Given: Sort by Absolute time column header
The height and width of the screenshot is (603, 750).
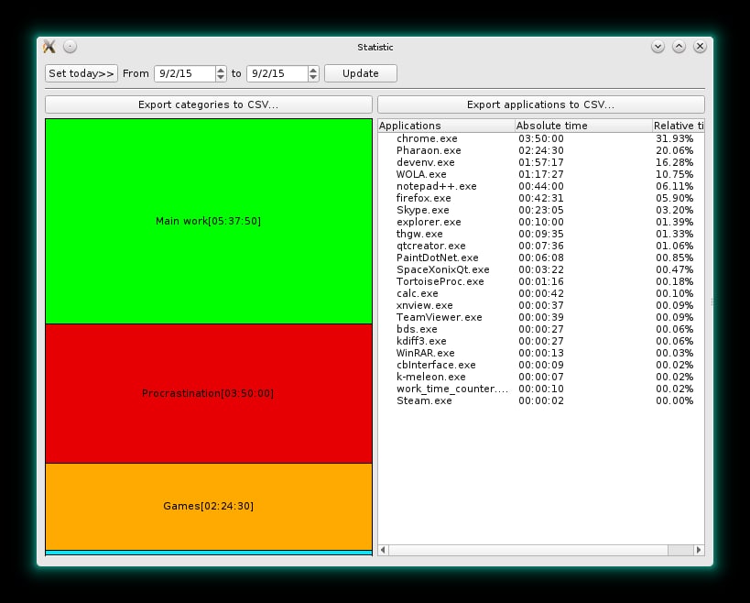Looking at the screenshot, I should [583, 126].
